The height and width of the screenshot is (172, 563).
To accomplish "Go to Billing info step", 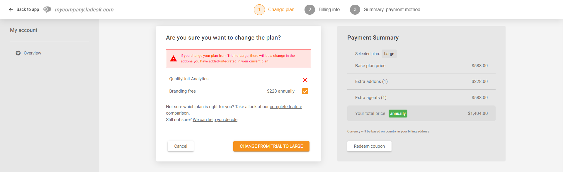I will 329,10.
